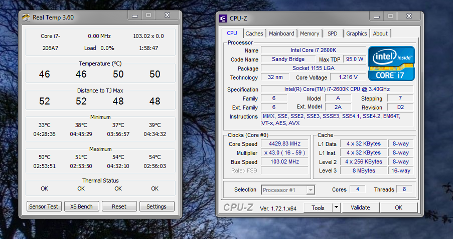Click the Stepping value '7'

pos(400,98)
